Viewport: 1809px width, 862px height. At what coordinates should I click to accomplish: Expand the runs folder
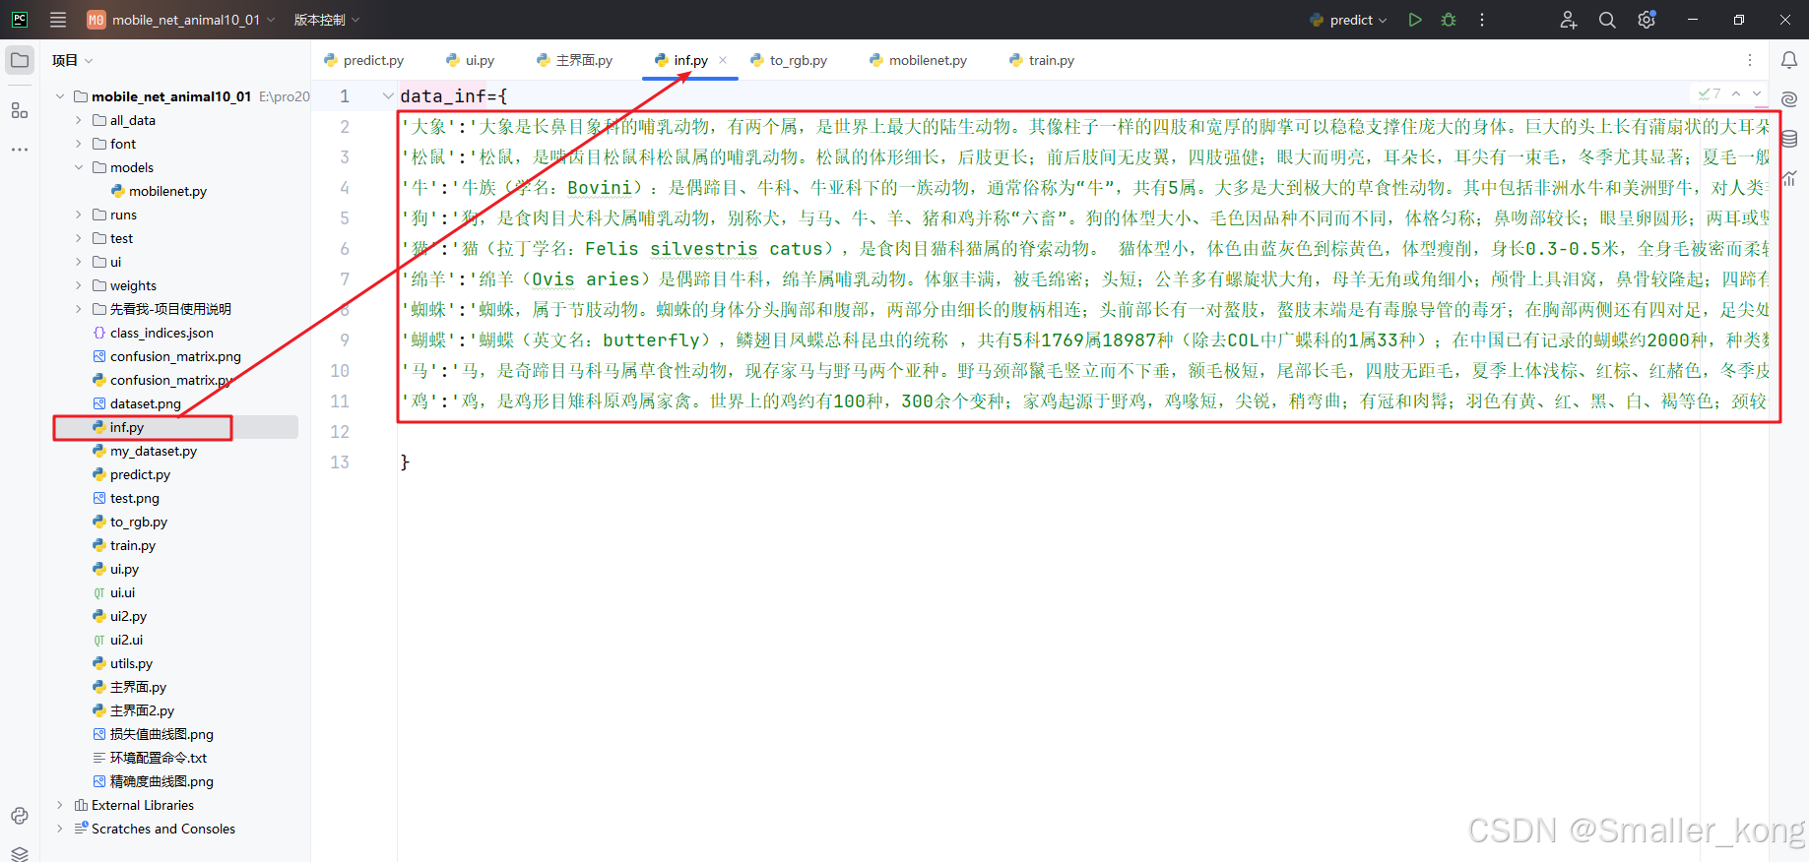79,215
